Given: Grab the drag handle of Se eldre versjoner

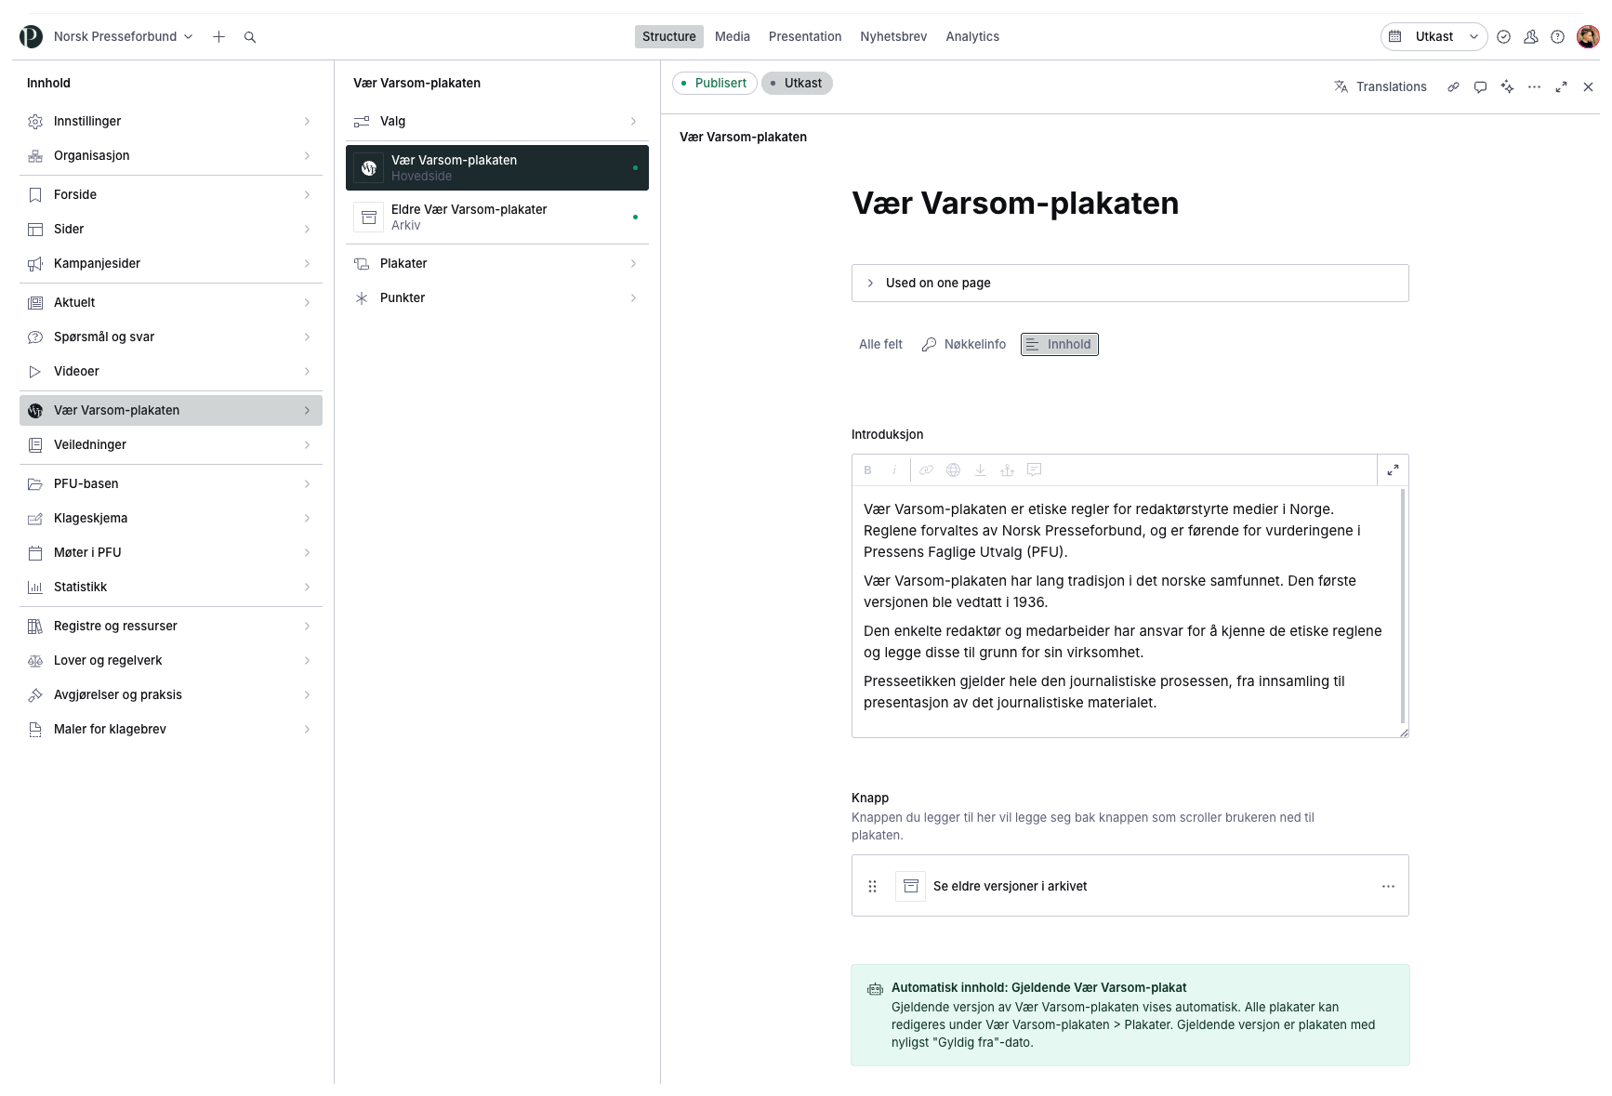Looking at the screenshot, I should tap(872, 886).
